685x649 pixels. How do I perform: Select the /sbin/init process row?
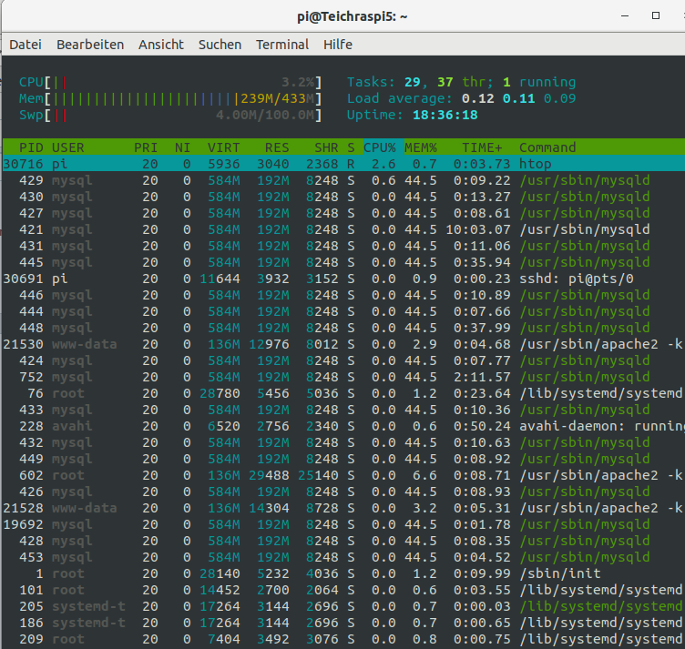coord(343,573)
